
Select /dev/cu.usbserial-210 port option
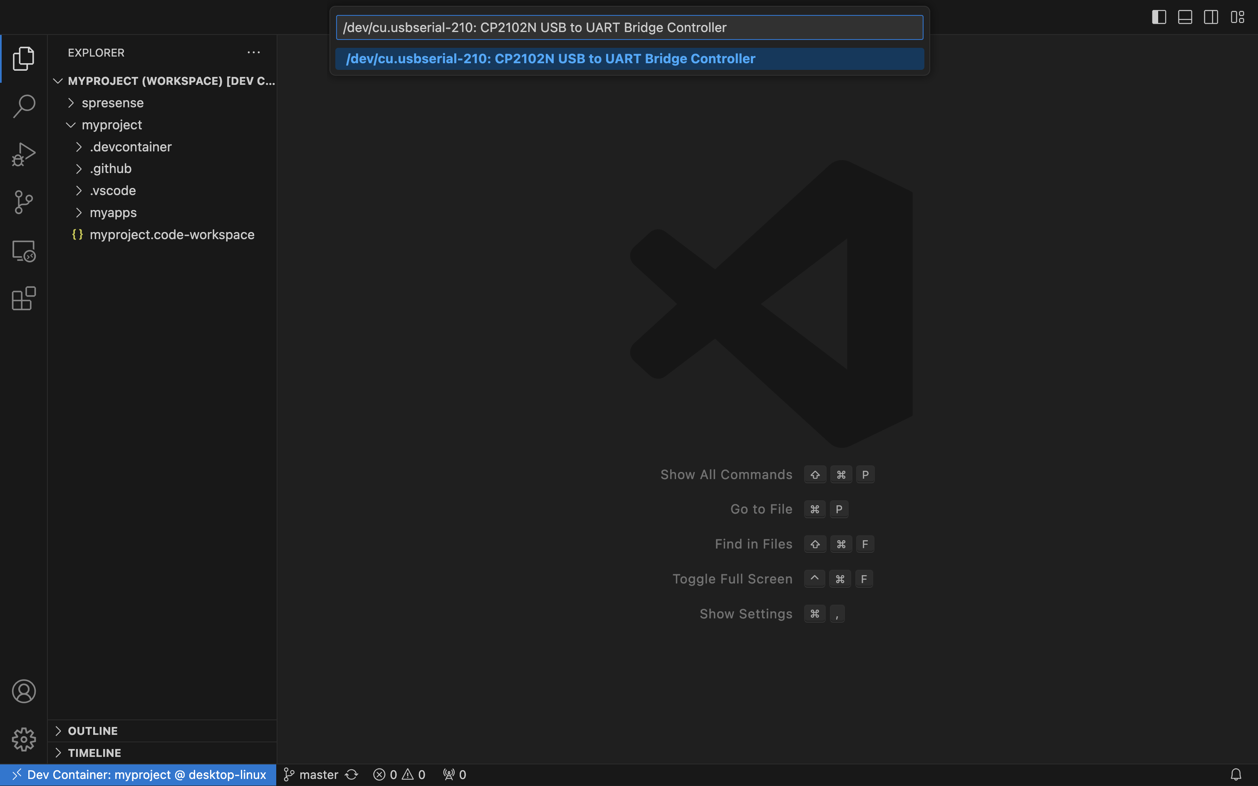(x=629, y=59)
